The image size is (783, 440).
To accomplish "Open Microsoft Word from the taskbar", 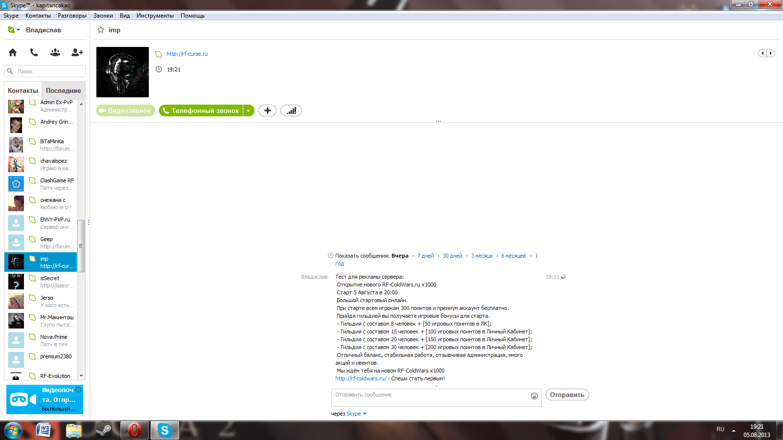I will click(x=44, y=430).
